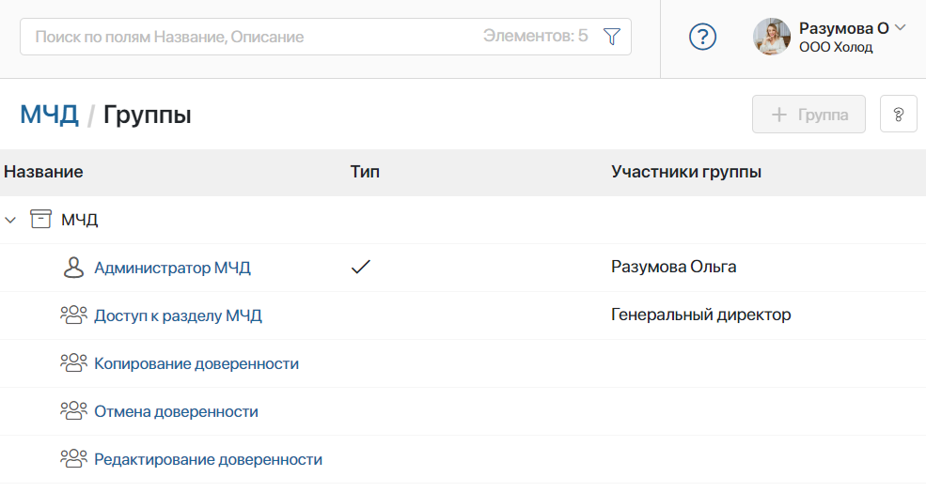Open the Редактирование доверенности group

(x=208, y=459)
